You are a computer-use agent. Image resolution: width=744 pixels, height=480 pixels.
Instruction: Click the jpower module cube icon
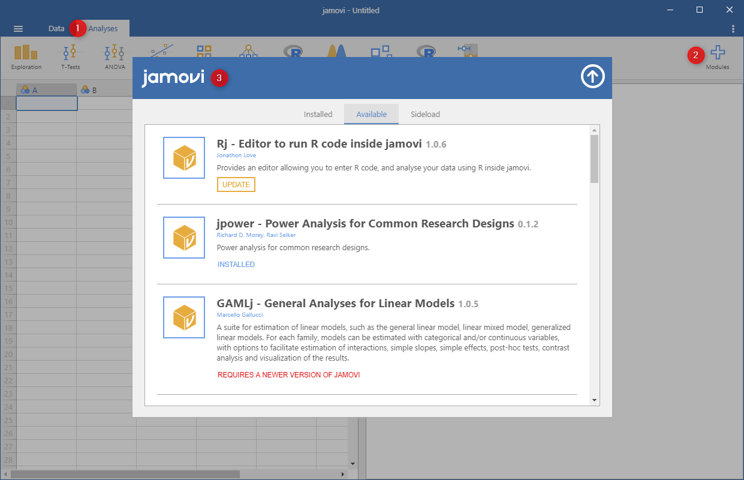184,238
